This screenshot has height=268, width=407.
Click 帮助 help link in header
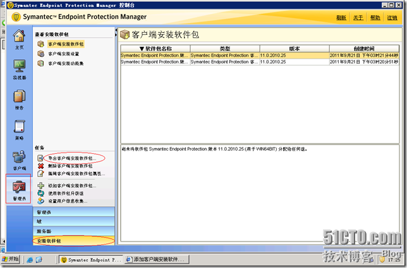375,18
